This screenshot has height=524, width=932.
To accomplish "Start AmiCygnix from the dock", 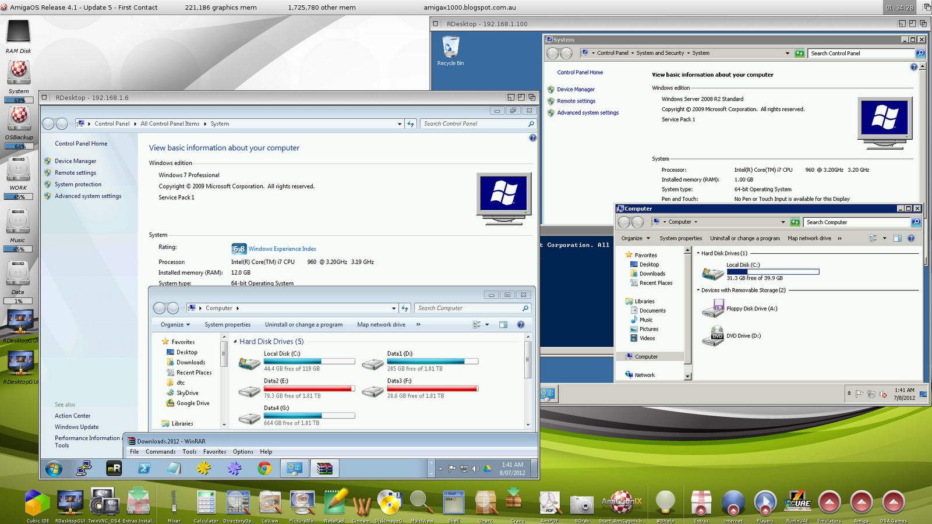I will point(622,502).
